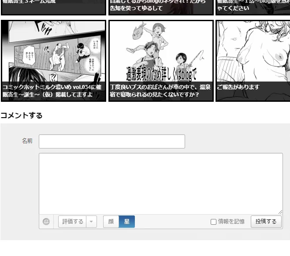Viewport: 290px width, 256px height.
Task: Click the ご報告があります title link
Action: click(238, 87)
